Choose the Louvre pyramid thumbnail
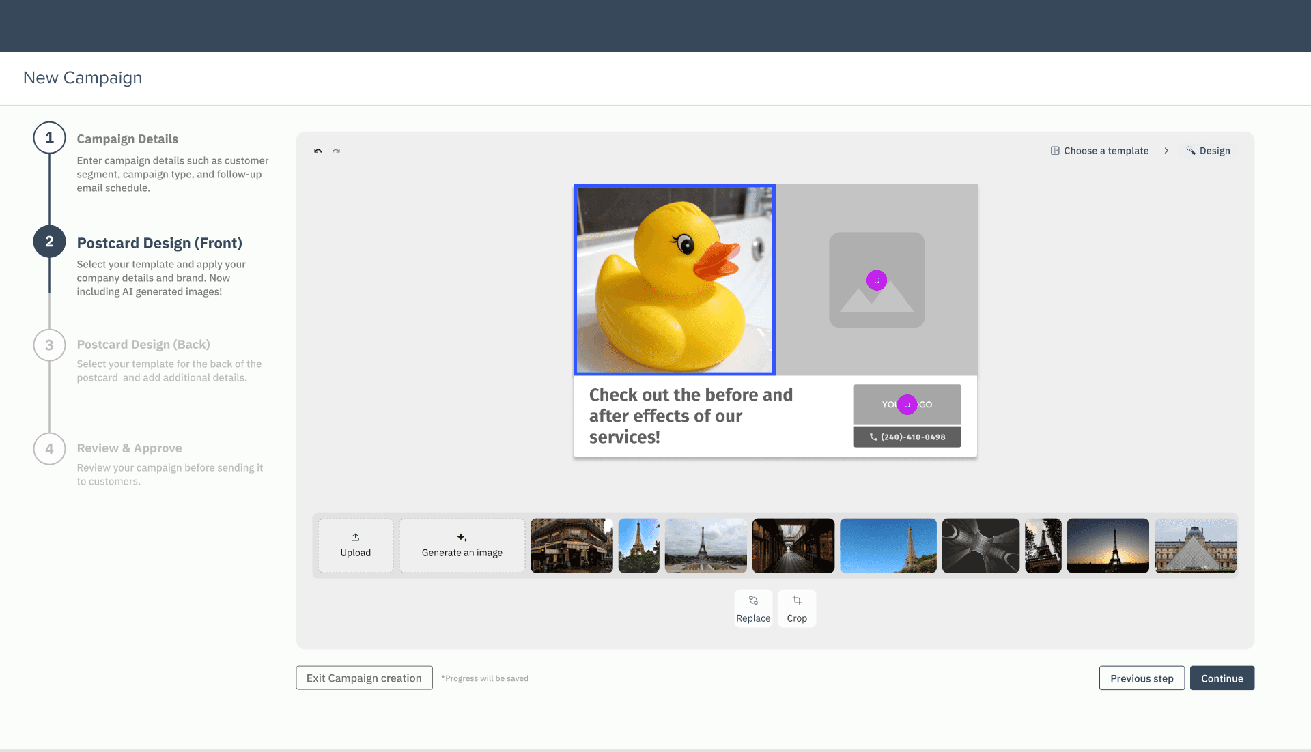 coord(1196,545)
